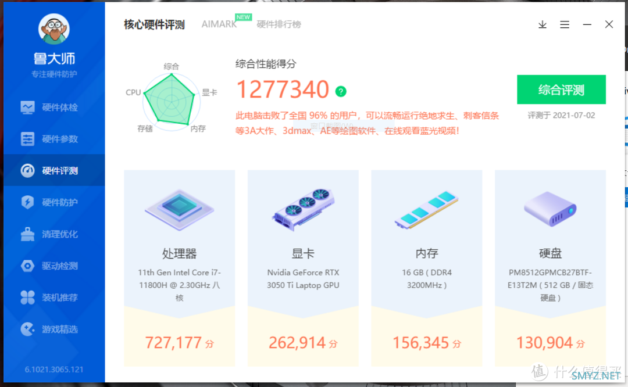
Task: Click the processor chip icon
Action: (180, 209)
